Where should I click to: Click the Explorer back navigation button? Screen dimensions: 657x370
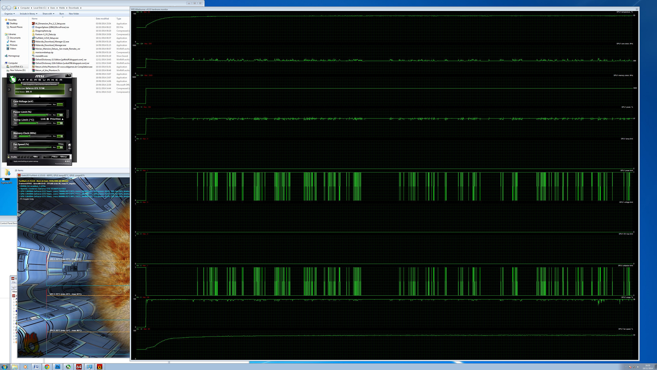[x=4, y=8]
